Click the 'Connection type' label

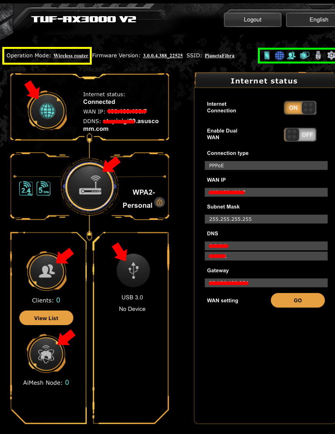[228, 153]
